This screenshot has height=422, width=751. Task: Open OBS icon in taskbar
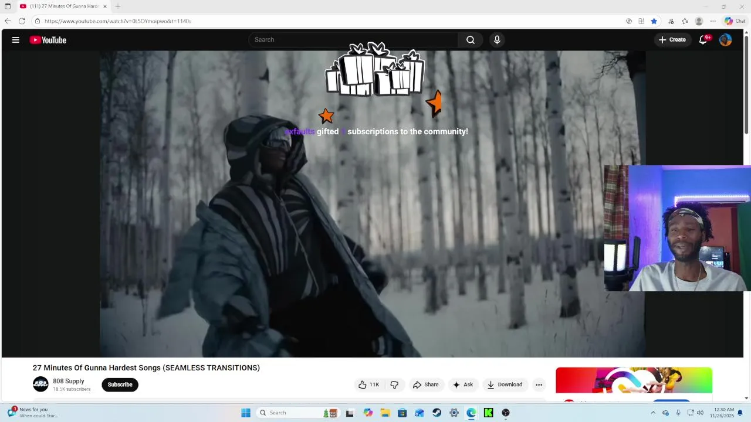(x=506, y=413)
